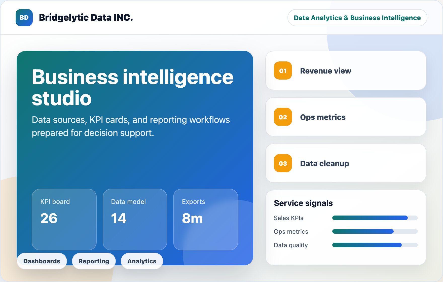The width and height of the screenshot is (443, 282).
Task: Click the Service signals heading
Action: [x=303, y=203]
